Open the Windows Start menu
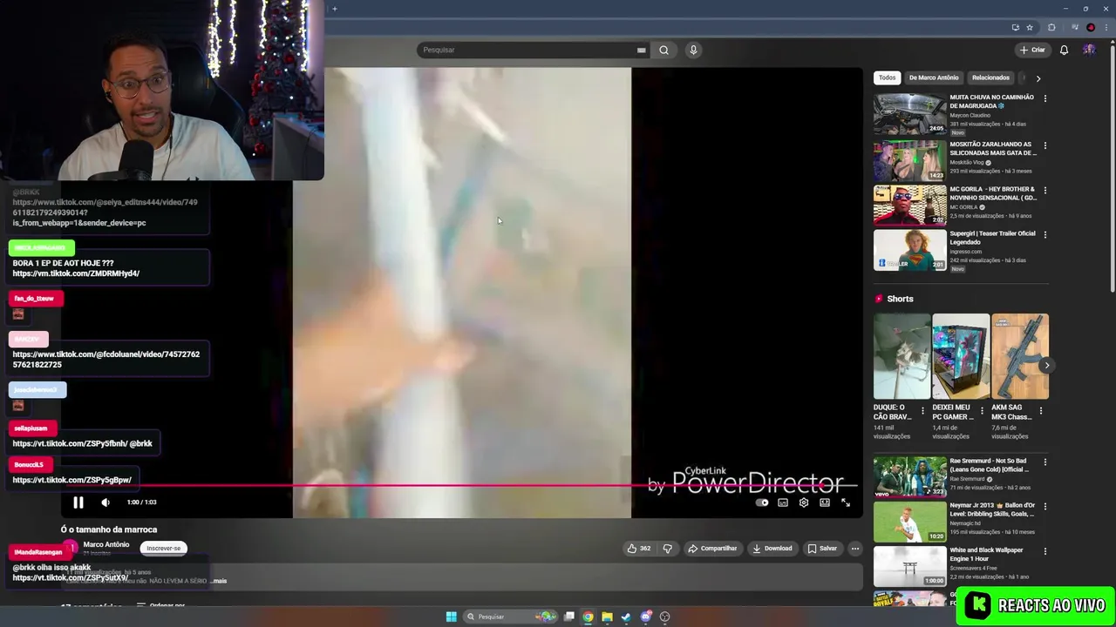 pyautogui.click(x=451, y=617)
